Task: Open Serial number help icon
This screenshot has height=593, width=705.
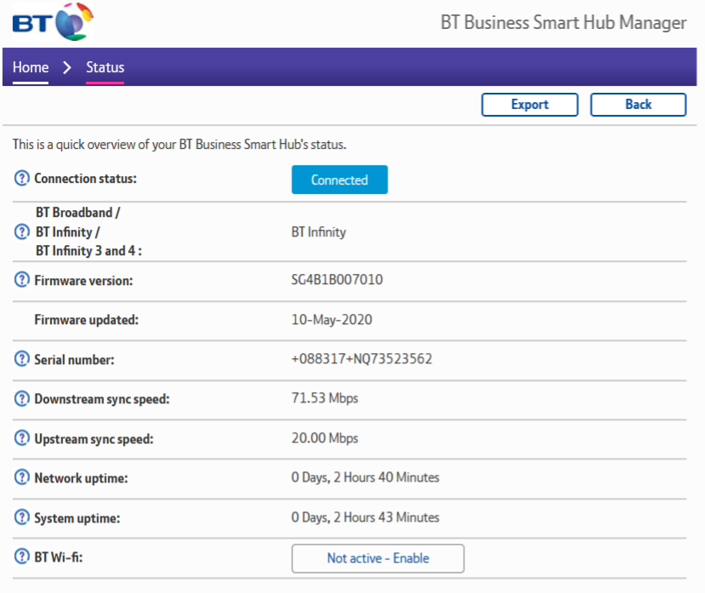Action: click(x=22, y=359)
